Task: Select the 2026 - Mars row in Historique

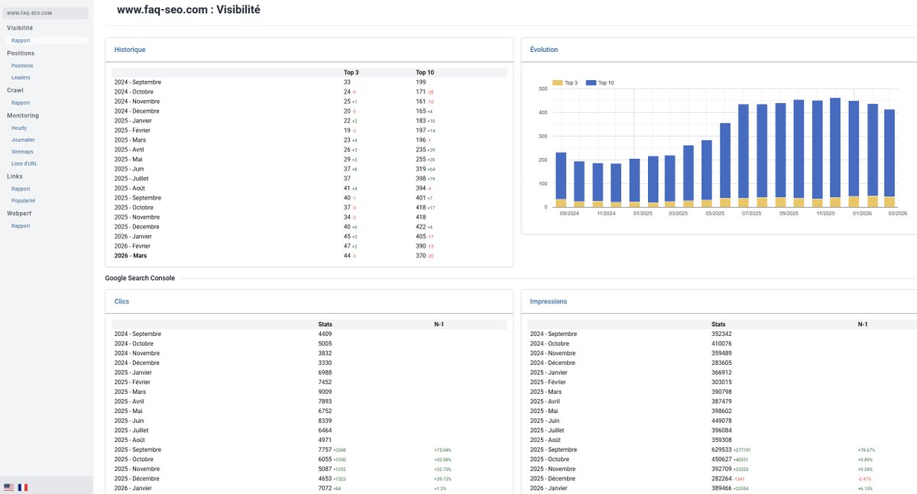Action: click(310, 256)
